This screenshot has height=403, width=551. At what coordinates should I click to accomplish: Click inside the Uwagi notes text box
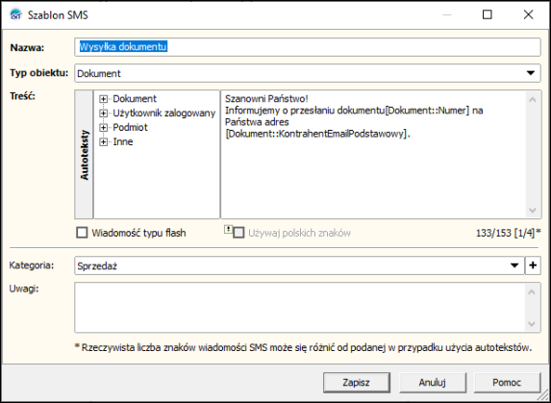[x=300, y=308]
